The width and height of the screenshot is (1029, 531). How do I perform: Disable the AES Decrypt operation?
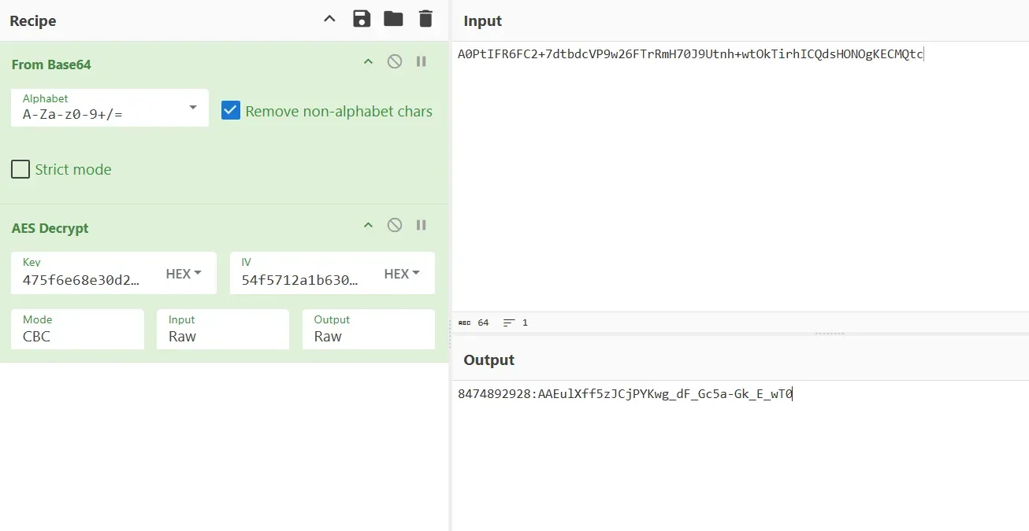click(x=395, y=225)
